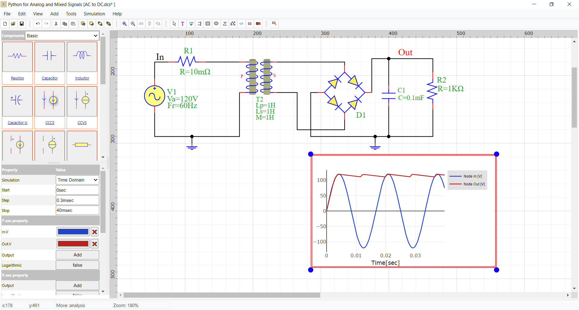Viewport: 579px width, 310px height.
Task: Change the Time Domain simulation dropdown
Action: point(78,180)
